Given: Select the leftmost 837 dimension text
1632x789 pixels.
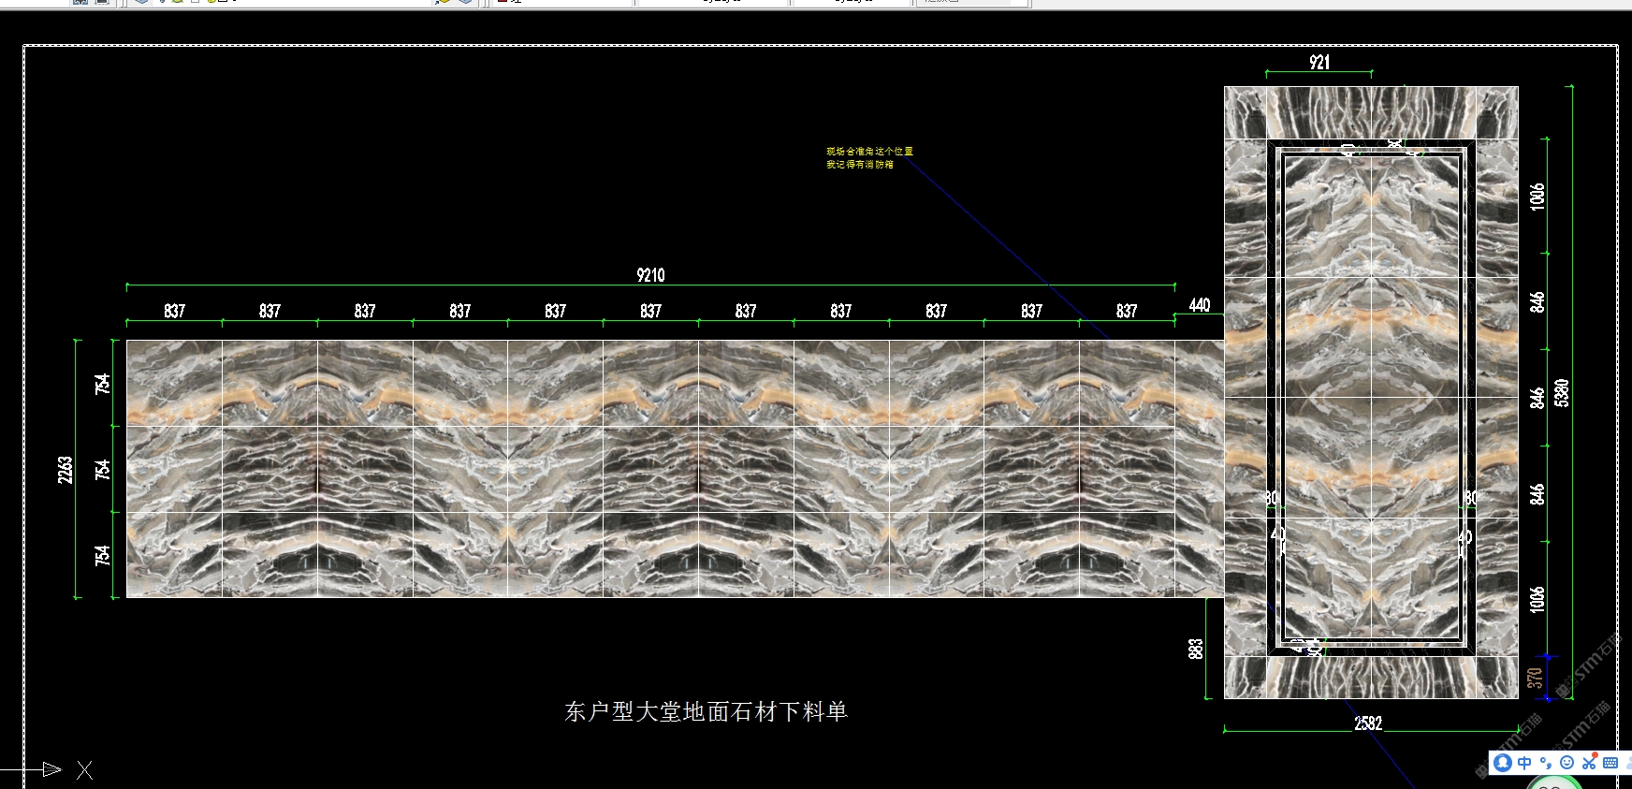Looking at the screenshot, I should click(x=174, y=311).
